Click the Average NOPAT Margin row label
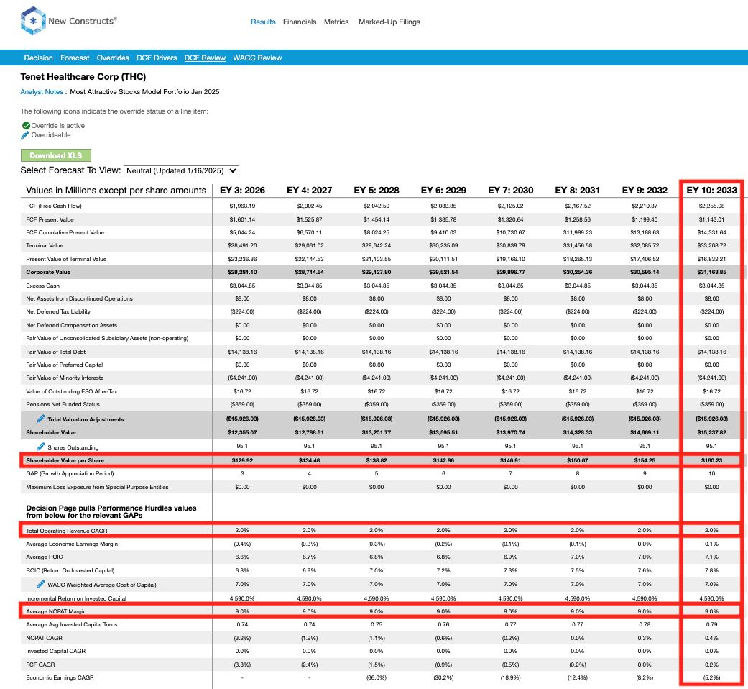The height and width of the screenshot is (689, 748). point(56,611)
